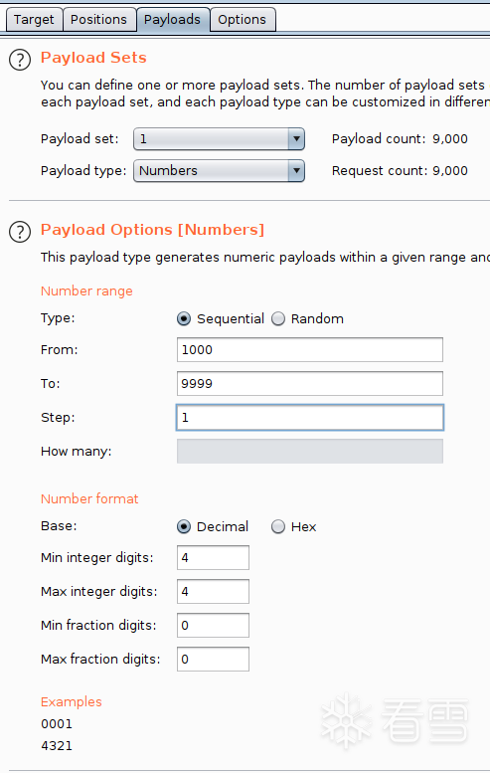Click the Max integer digits field
Screen dimensions: 490x773
pos(213,591)
